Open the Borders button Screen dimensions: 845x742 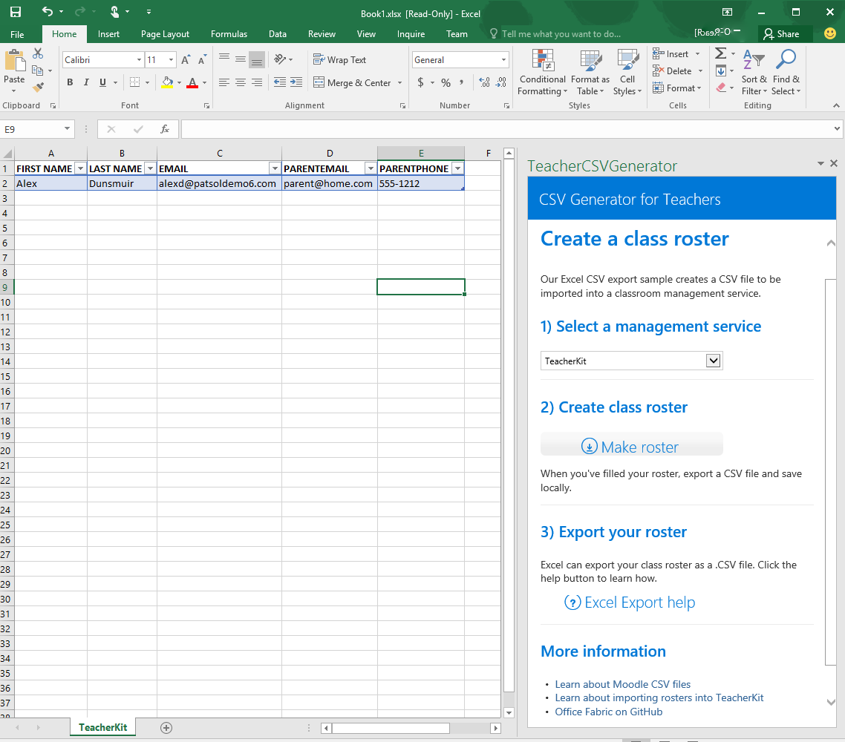134,82
